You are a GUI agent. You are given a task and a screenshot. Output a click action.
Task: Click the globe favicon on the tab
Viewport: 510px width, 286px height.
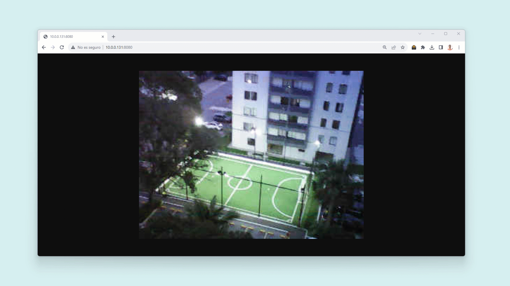46,37
